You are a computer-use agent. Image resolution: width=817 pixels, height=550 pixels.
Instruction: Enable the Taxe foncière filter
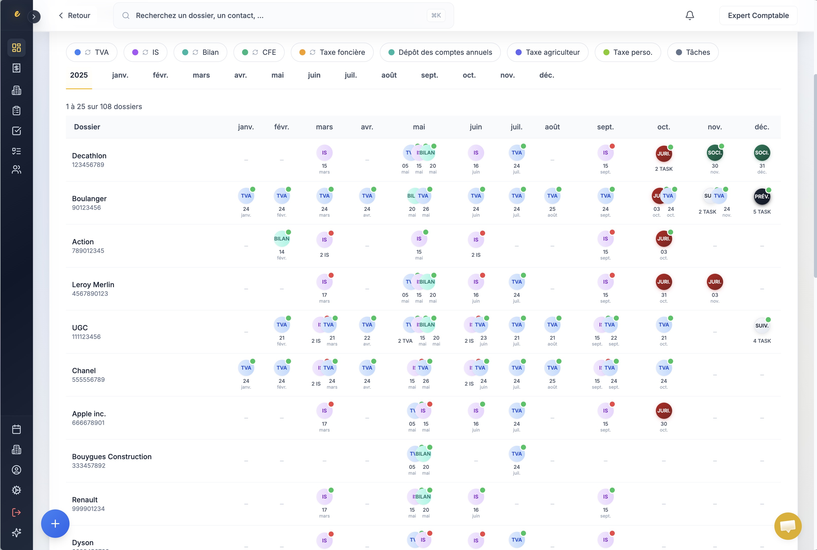tap(332, 52)
